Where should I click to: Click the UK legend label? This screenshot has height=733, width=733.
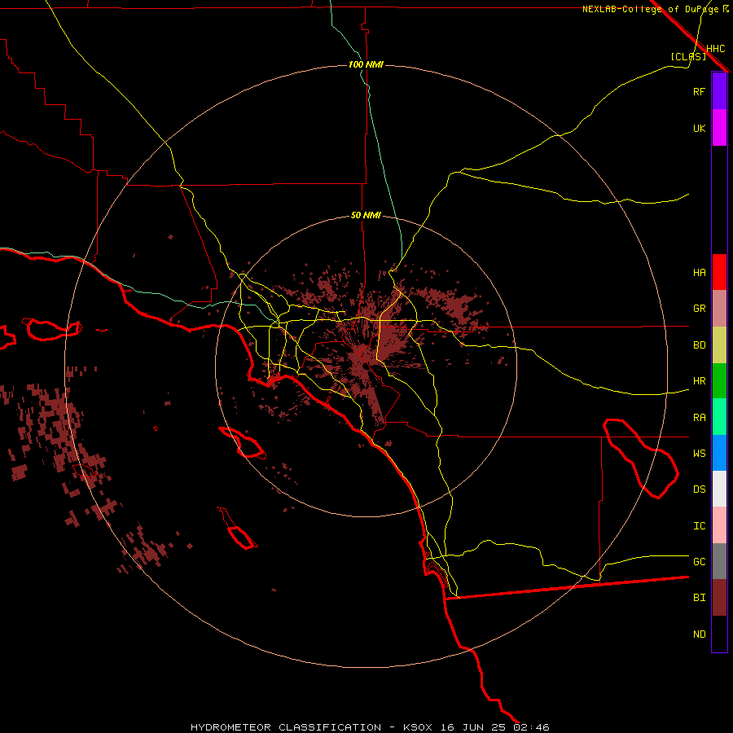pos(699,128)
